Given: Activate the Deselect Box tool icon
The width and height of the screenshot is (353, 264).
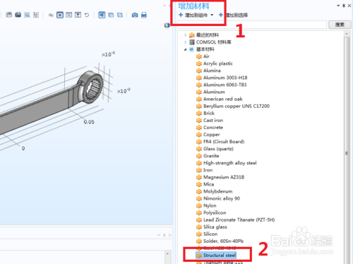Looking at the screenshot, I should click(36, 15).
